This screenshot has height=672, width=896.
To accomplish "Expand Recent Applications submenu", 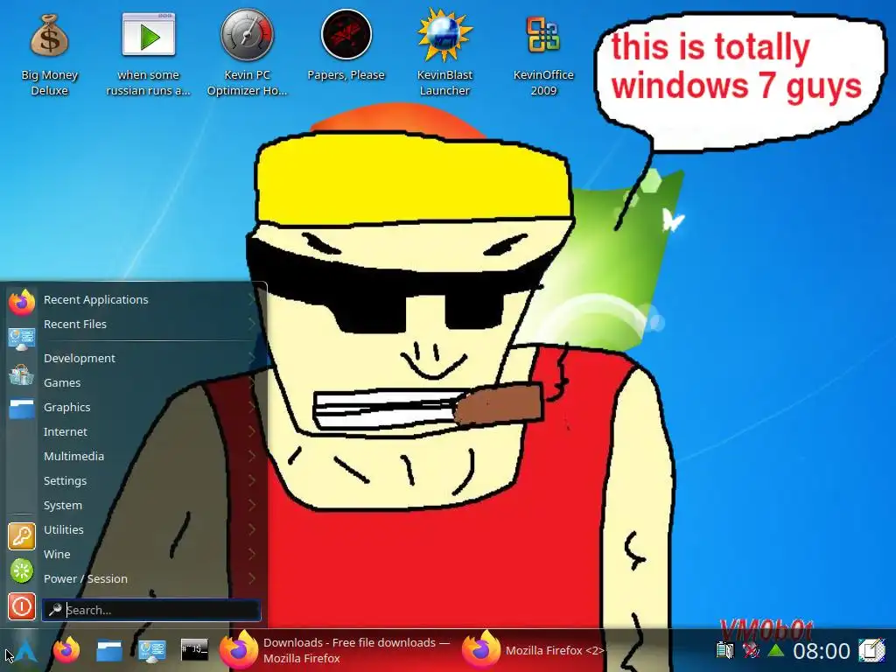I will (149, 299).
